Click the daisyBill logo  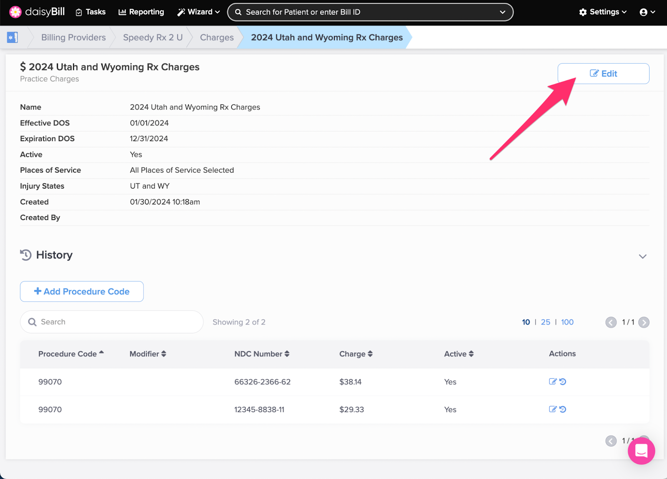pyautogui.click(x=37, y=12)
